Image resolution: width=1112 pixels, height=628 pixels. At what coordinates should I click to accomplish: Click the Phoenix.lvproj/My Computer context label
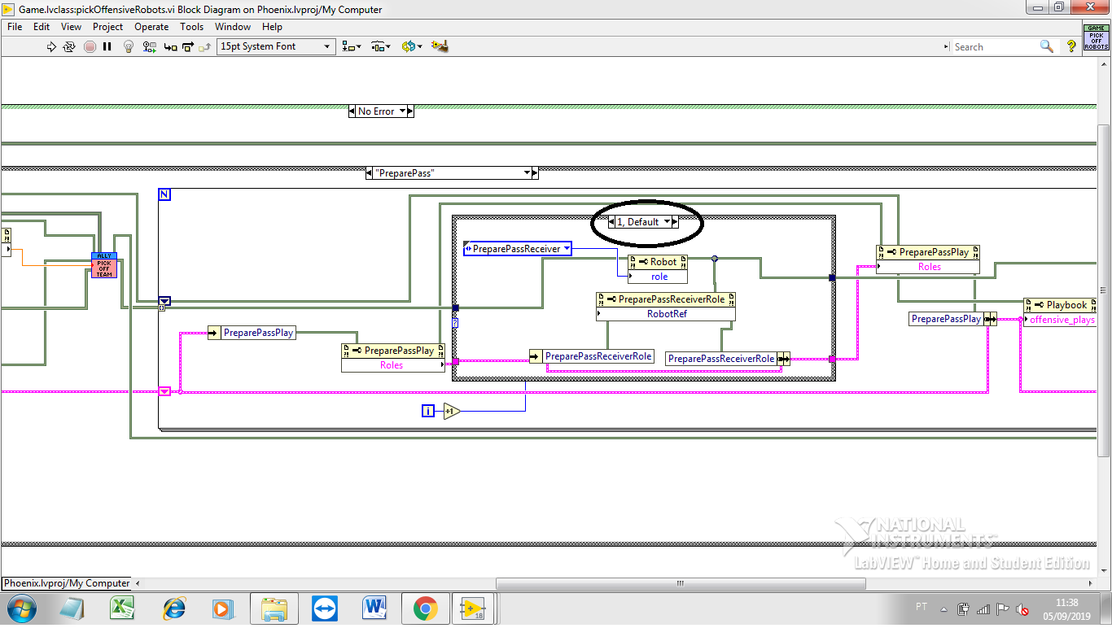point(67,583)
